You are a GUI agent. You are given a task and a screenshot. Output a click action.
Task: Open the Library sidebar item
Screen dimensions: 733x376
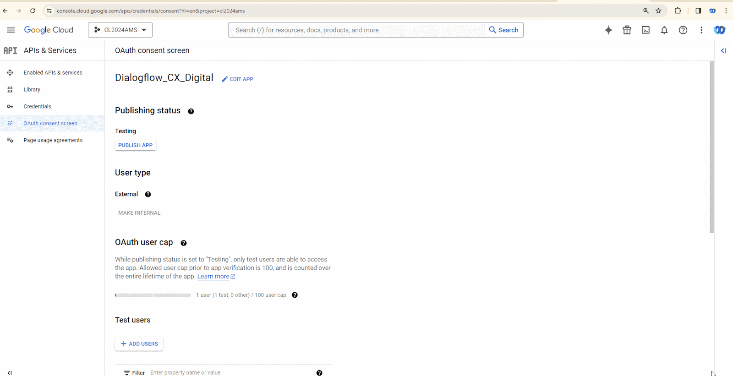[32, 90]
